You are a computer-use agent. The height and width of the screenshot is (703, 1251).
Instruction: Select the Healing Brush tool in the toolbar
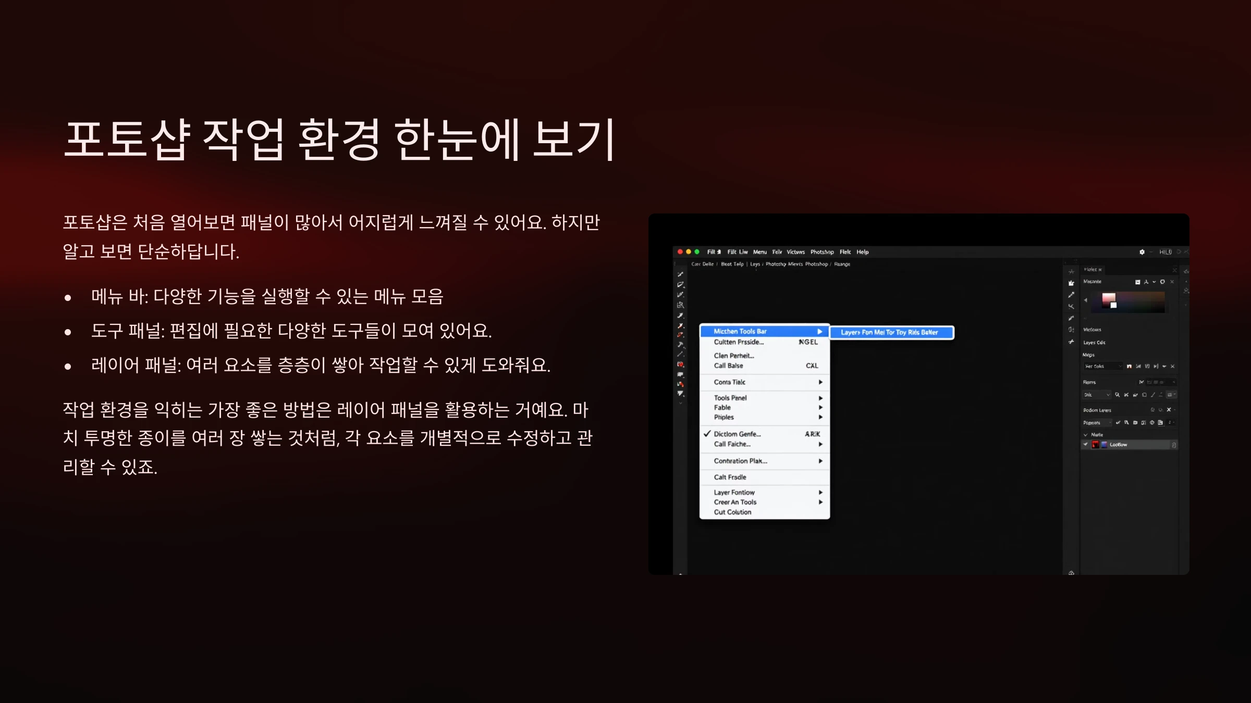tap(680, 325)
